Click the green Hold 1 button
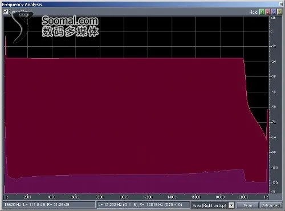 tap(262, 12)
